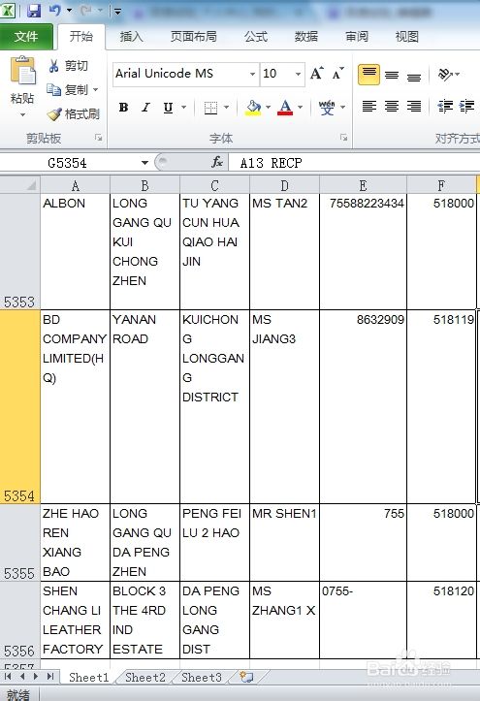Click the text Orientation icon
Screen dimensions: 480x701
[445, 75]
